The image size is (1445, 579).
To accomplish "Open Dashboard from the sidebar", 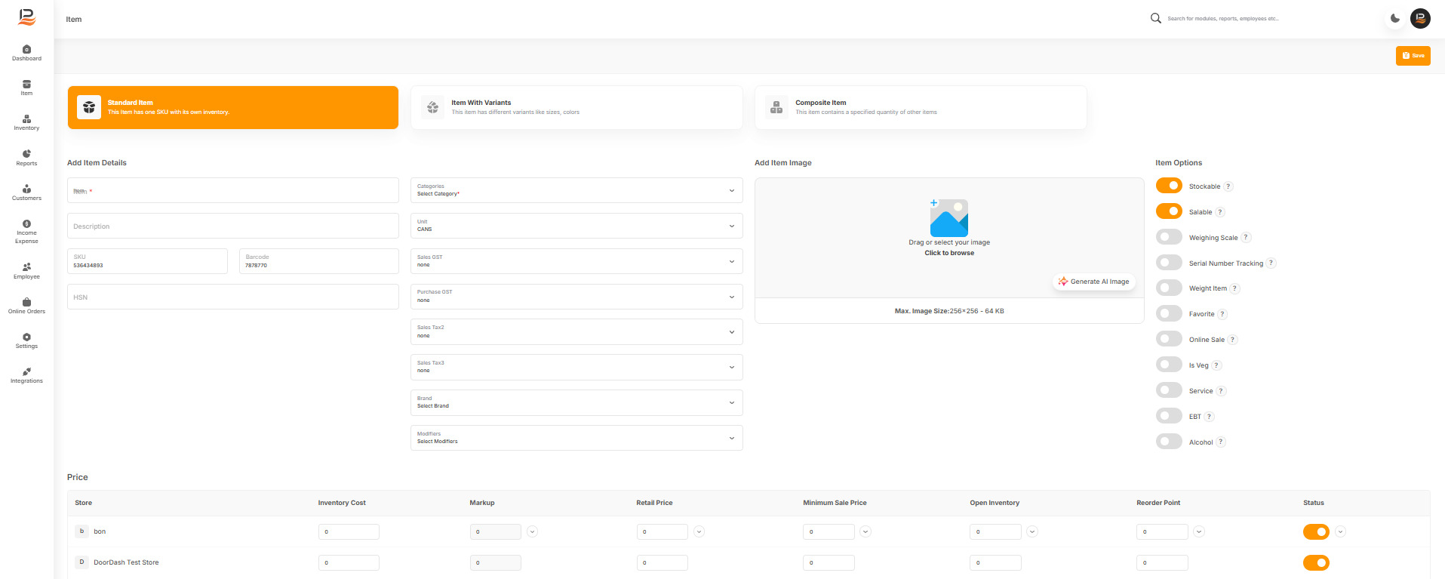I will pos(26,53).
